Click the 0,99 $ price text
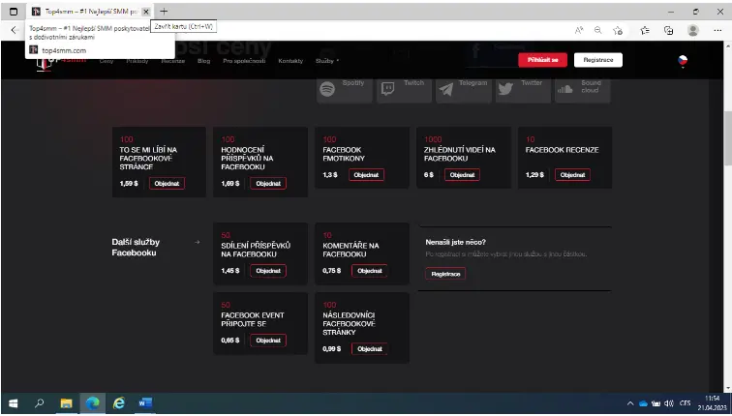 pos(331,349)
